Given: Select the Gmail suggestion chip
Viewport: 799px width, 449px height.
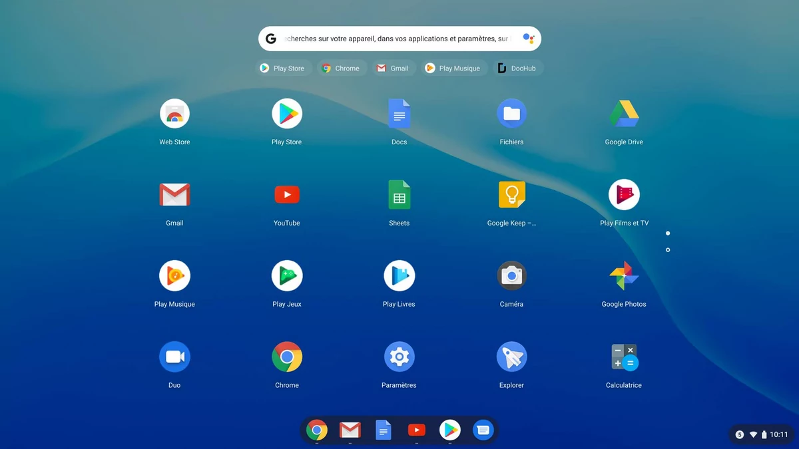Looking at the screenshot, I should 394,68.
